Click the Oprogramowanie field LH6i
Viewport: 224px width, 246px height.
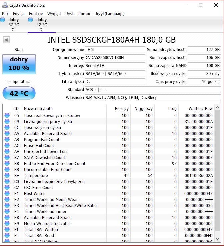115,50
